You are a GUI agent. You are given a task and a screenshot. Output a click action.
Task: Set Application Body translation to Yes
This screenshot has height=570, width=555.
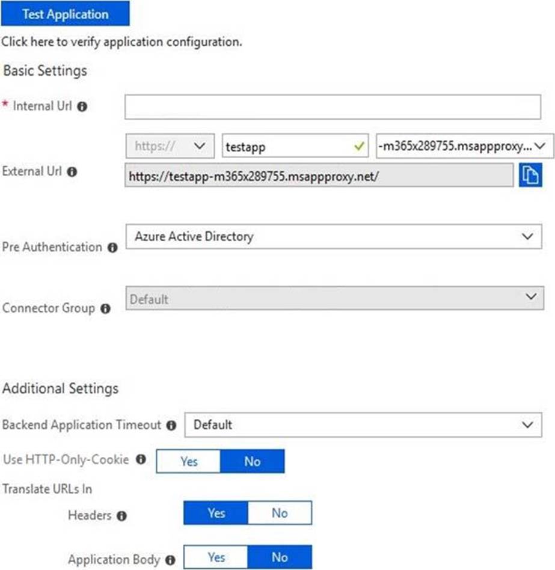coord(216,557)
